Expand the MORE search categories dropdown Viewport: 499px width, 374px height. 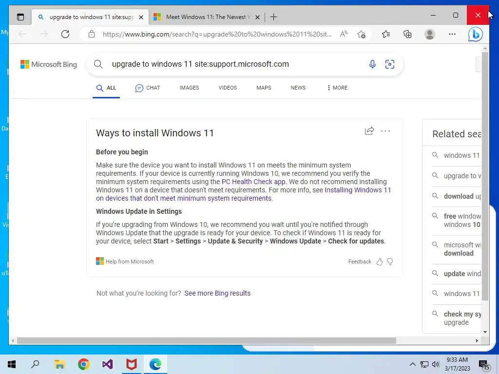click(337, 88)
